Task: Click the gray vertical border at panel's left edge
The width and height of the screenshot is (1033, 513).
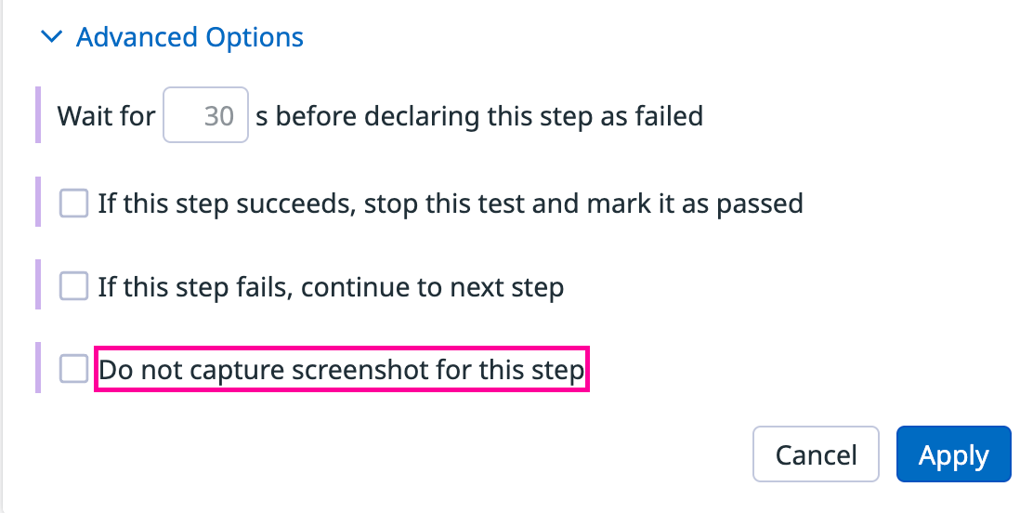Action: pos(2,256)
